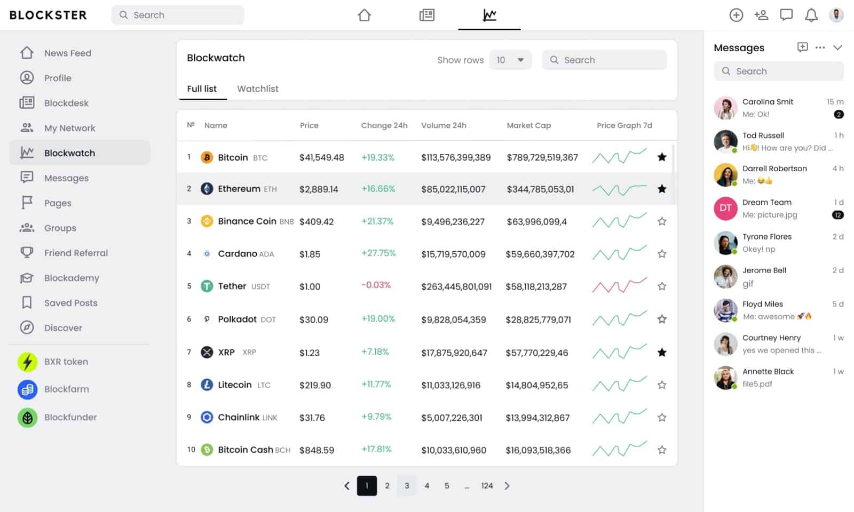Open the add friend icon in header
This screenshot has height=512, width=854.
click(761, 15)
